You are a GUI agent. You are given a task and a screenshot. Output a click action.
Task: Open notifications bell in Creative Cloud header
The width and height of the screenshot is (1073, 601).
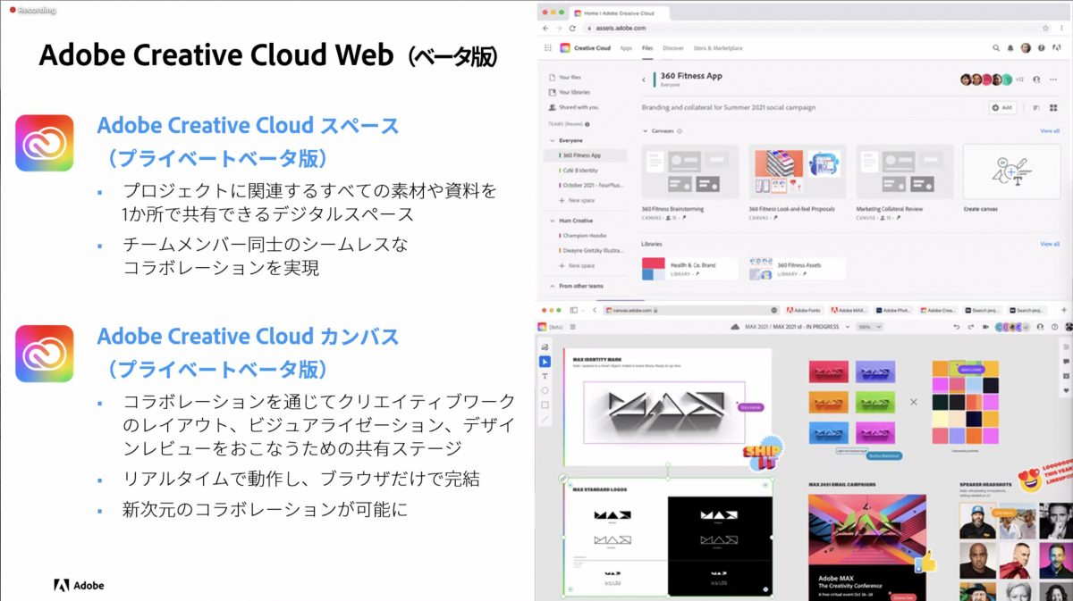pyautogui.click(x=1010, y=48)
